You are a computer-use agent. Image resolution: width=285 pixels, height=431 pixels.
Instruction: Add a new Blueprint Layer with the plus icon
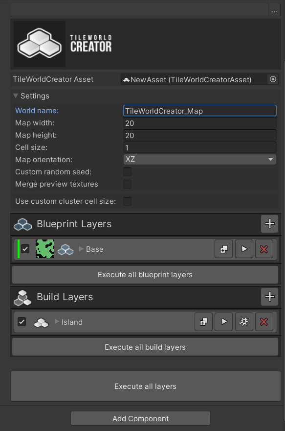tap(269, 224)
